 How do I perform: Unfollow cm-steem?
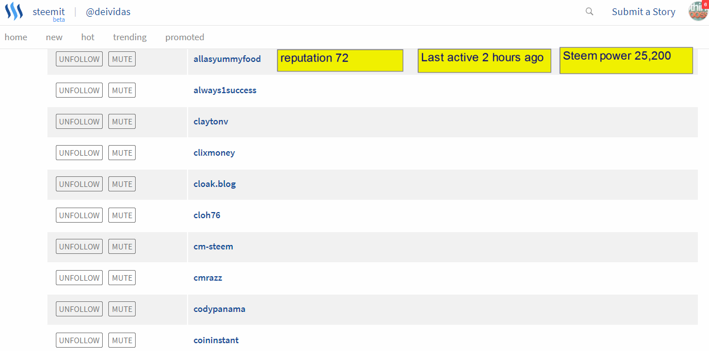(79, 247)
